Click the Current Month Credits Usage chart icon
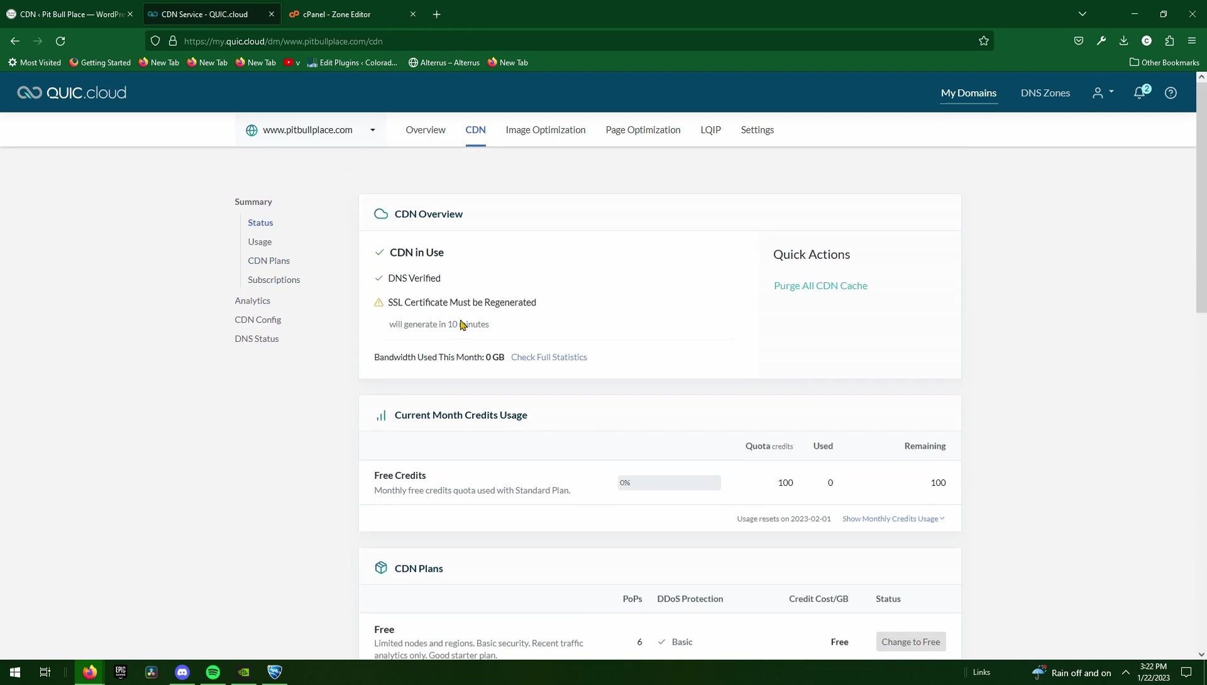The height and width of the screenshot is (685, 1207). (381, 415)
